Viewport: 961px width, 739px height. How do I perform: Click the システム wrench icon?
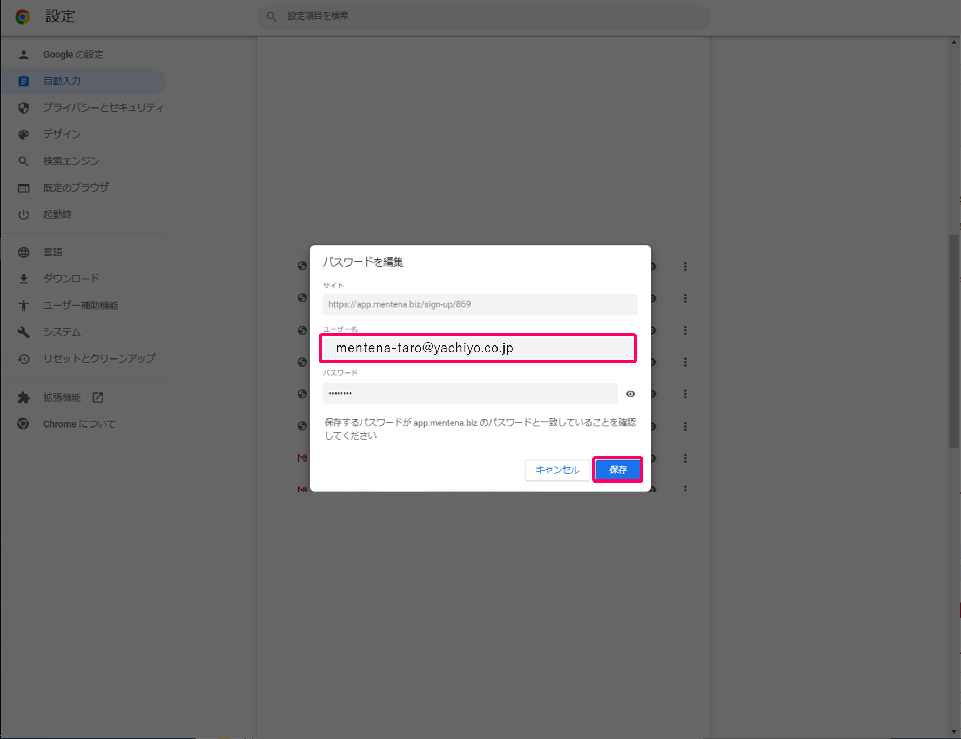pos(24,332)
